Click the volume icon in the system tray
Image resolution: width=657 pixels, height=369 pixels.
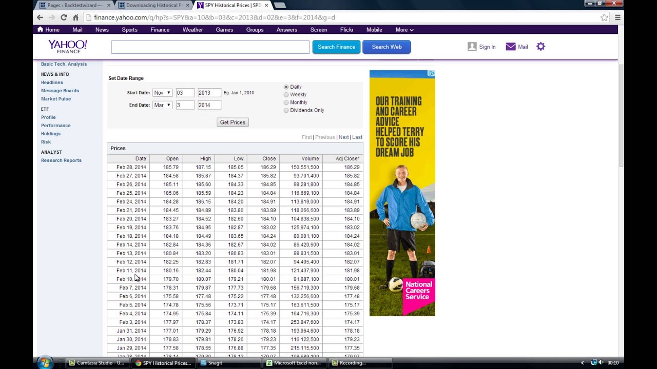pyautogui.click(x=601, y=363)
